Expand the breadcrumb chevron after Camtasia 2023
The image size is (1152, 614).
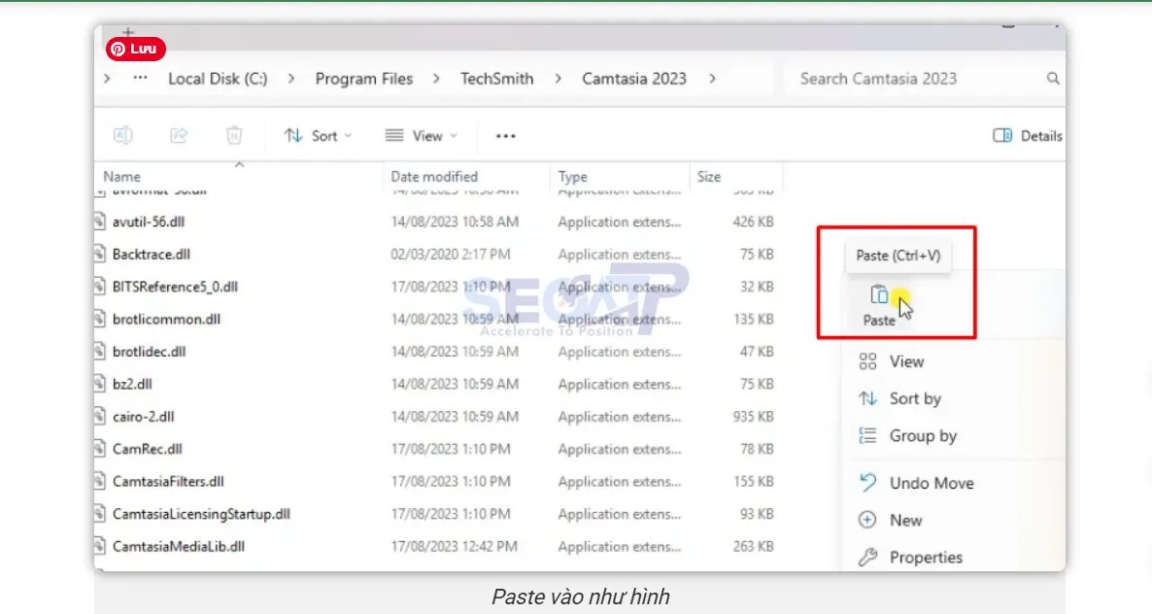click(714, 79)
